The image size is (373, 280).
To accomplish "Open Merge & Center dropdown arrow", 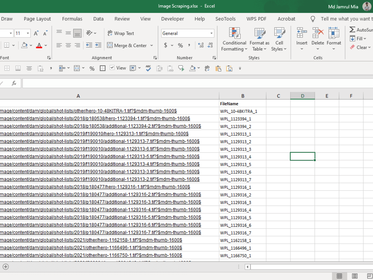I will (151, 45).
